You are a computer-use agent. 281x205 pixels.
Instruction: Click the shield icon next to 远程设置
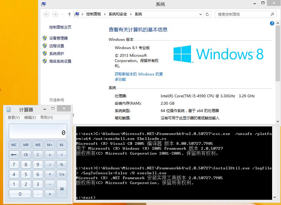click(x=45, y=46)
